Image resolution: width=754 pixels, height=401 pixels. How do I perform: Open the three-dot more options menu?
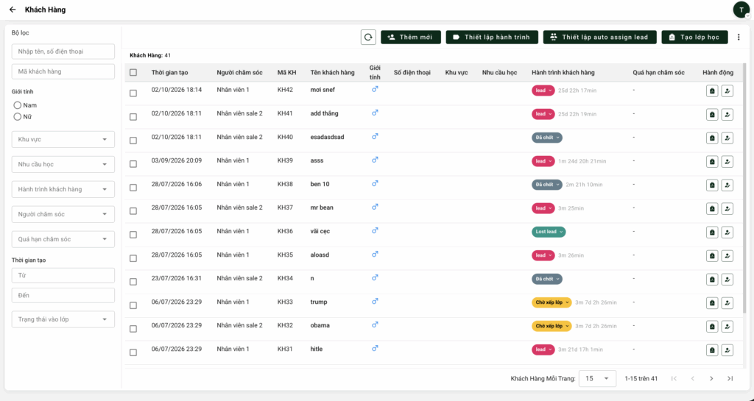[x=739, y=37]
